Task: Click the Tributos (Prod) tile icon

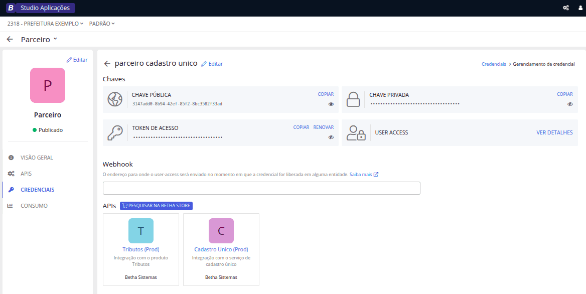Action: 141,231
